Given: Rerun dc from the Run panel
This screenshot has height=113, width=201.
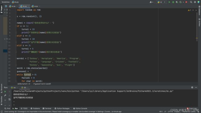Looking at the screenshot, I should (5, 92).
